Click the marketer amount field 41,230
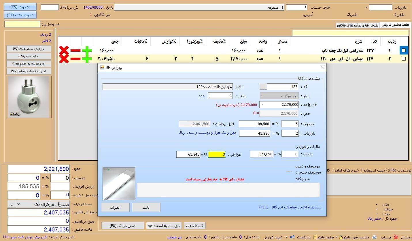The height and width of the screenshot is (241, 412). (254, 133)
